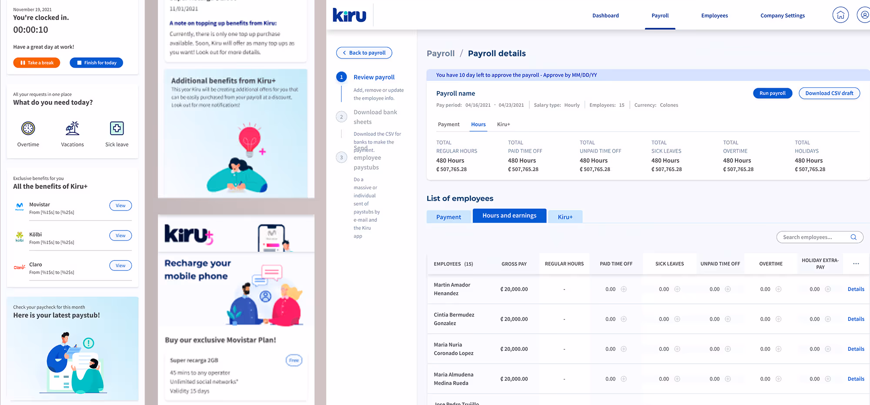
Task: Open the table three-dots options menu
Action: [x=856, y=263]
